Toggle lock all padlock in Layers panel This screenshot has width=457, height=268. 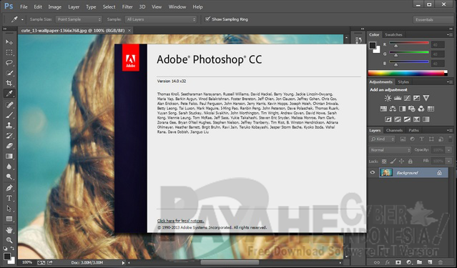click(410, 161)
